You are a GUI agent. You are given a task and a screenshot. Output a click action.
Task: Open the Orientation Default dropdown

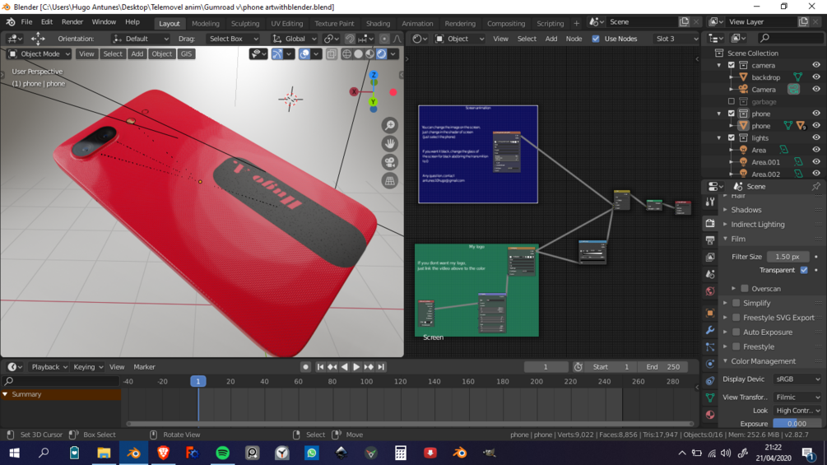(x=140, y=39)
